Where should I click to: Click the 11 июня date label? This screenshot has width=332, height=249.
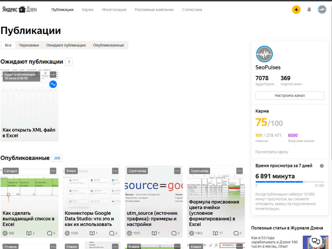[x=10, y=246]
